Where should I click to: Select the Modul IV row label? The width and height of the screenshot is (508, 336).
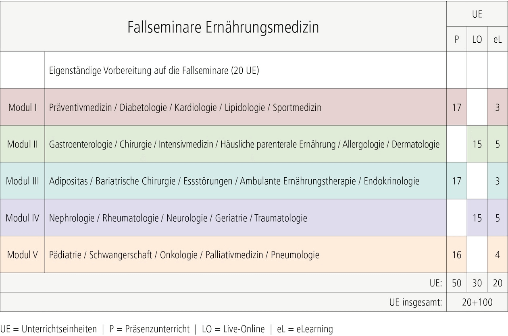pyautogui.click(x=23, y=218)
